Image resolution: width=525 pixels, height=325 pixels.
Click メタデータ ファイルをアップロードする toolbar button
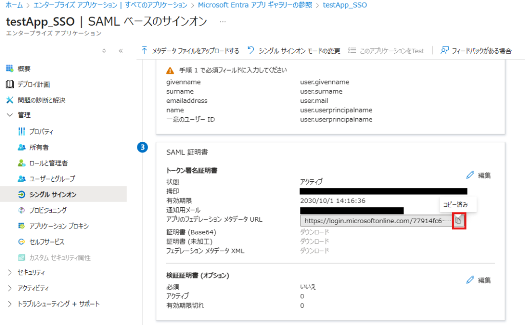coord(190,51)
